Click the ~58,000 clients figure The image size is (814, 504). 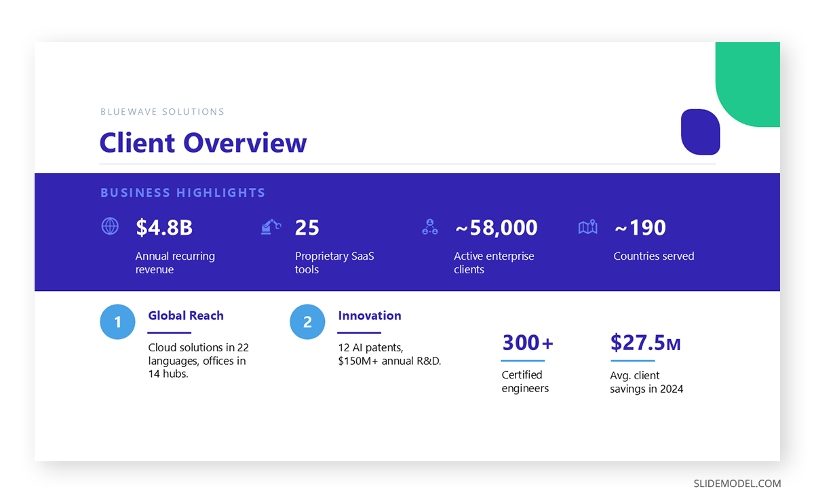tap(496, 227)
